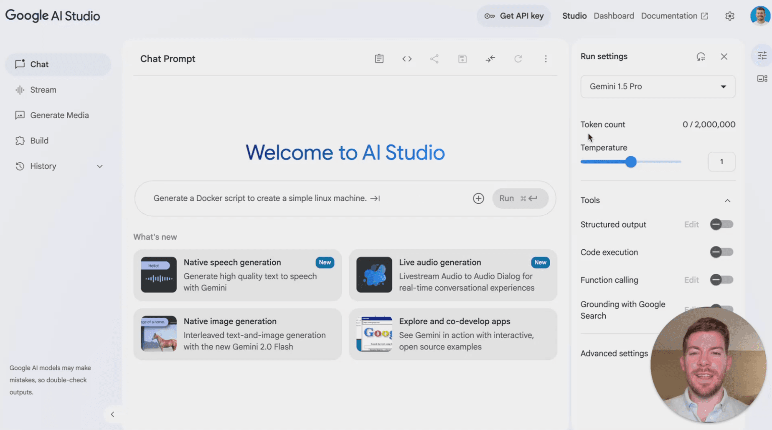Viewport: 772px width, 430px height.
Task: Open system instructions clipboard icon
Action: 379,59
